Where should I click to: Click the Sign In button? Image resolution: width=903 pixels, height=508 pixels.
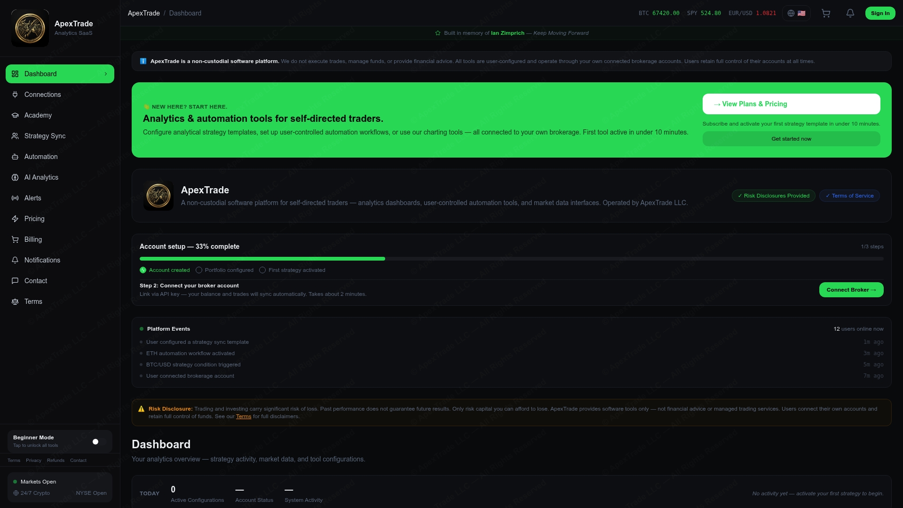point(880,13)
